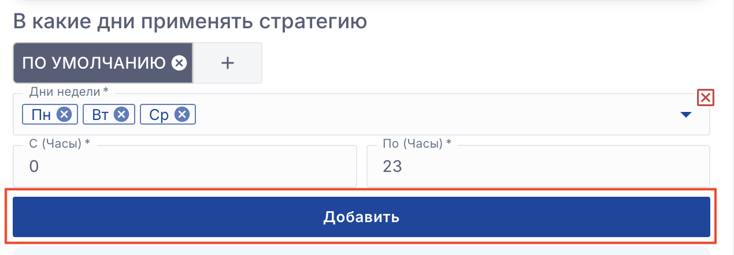This screenshot has width=734, height=255.
Task: Focus the С (Часы) start hour field
Action: pyautogui.click(x=185, y=167)
